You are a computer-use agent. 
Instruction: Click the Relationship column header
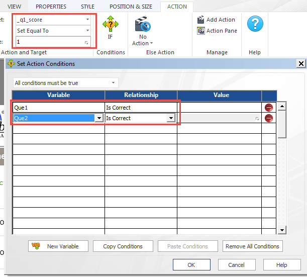pos(141,95)
